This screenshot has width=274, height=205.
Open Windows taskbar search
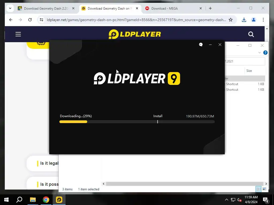(19, 200)
